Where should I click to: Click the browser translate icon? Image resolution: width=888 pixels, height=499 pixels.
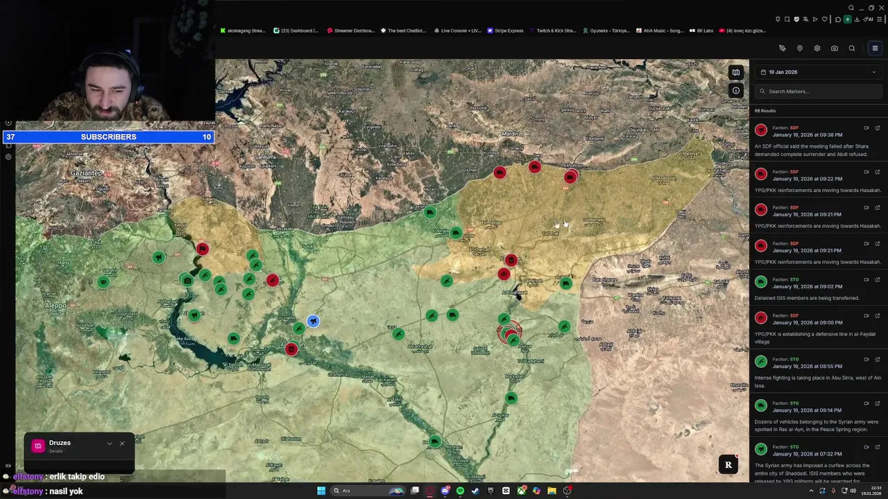pyautogui.click(x=805, y=19)
